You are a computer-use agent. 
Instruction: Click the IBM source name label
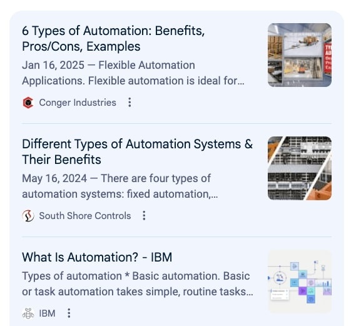click(47, 313)
